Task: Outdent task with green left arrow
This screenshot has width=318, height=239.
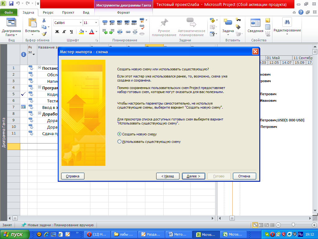Action: point(105,32)
